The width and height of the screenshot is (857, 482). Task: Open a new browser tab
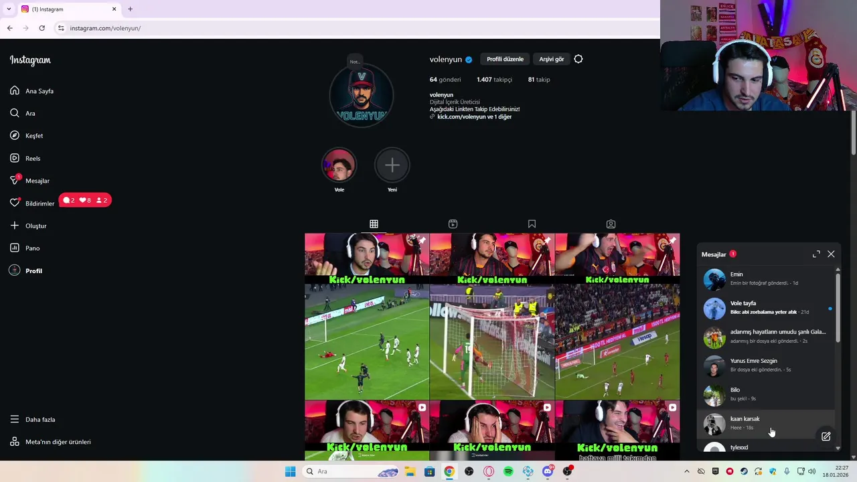click(x=130, y=9)
